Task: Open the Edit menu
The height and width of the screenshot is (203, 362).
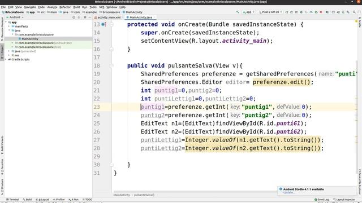Action: tap(11, 7)
